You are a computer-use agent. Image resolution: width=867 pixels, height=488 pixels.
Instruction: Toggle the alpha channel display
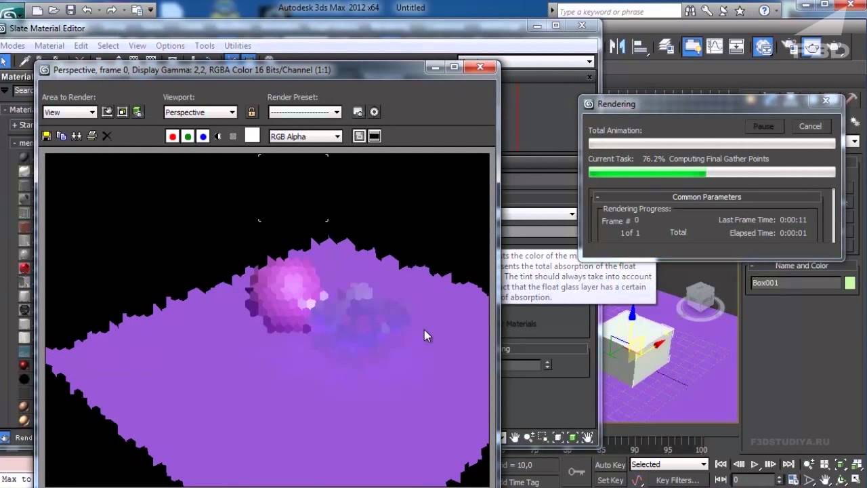point(217,136)
